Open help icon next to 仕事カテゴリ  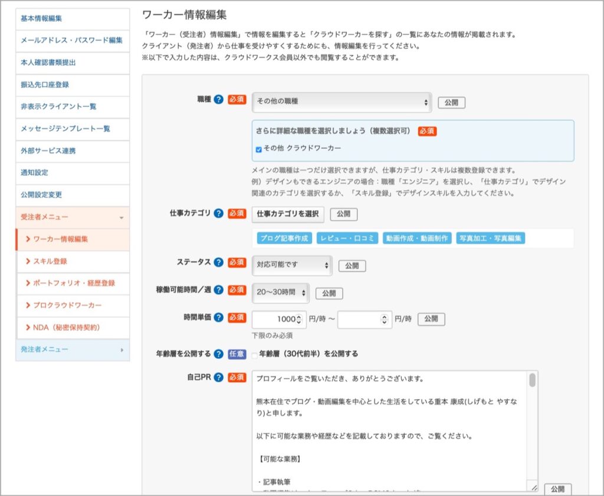point(218,213)
